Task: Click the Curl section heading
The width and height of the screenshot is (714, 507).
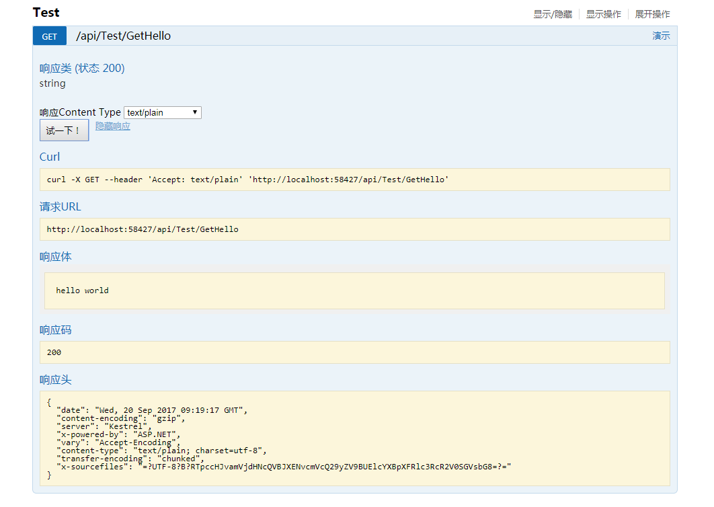Action: [50, 157]
